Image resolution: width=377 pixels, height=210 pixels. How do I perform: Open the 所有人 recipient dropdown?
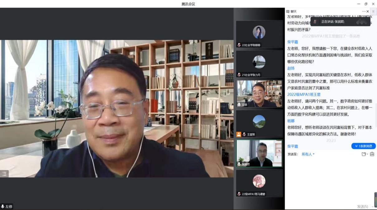[308, 154]
